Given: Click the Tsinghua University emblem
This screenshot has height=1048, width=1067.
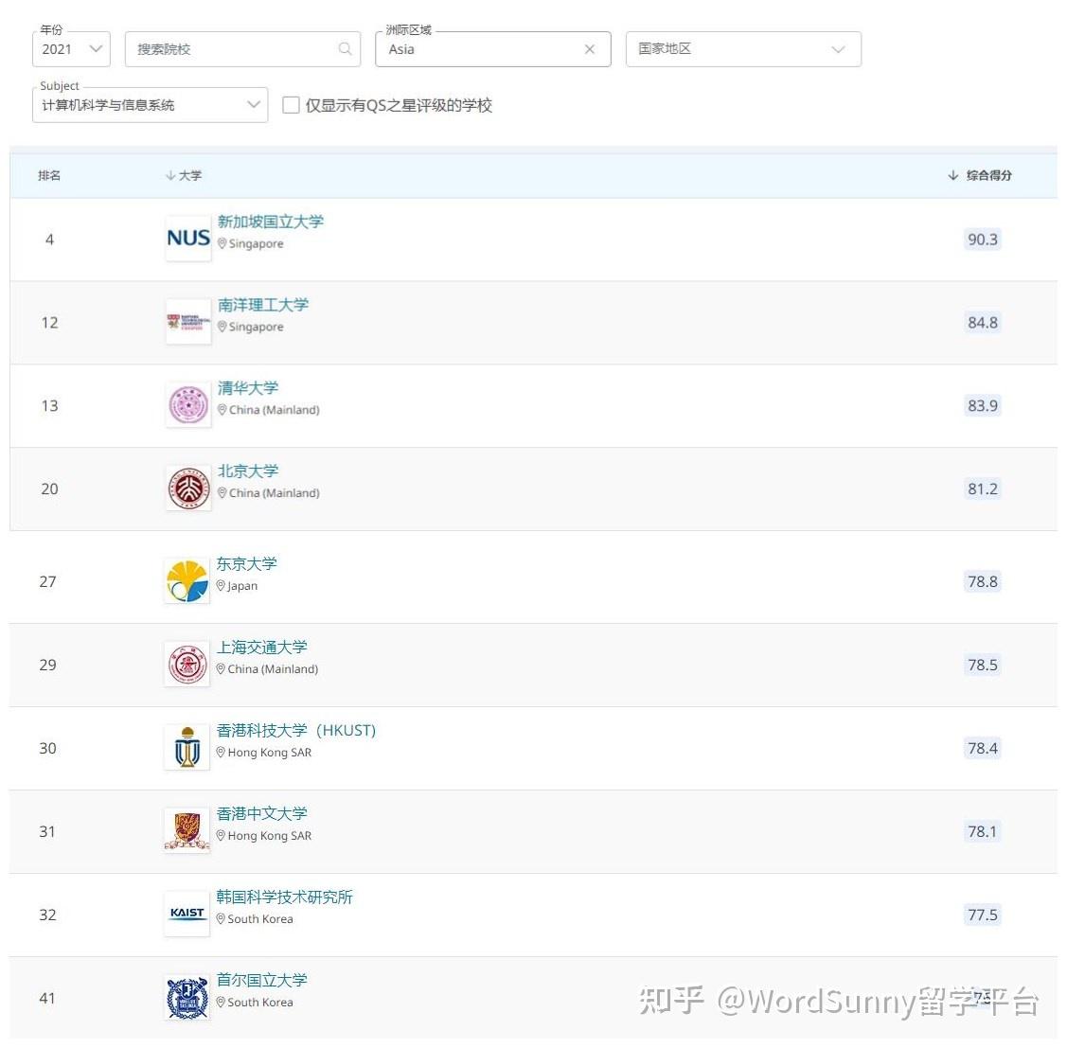Looking at the screenshot, I should click(x=187, y=405).
